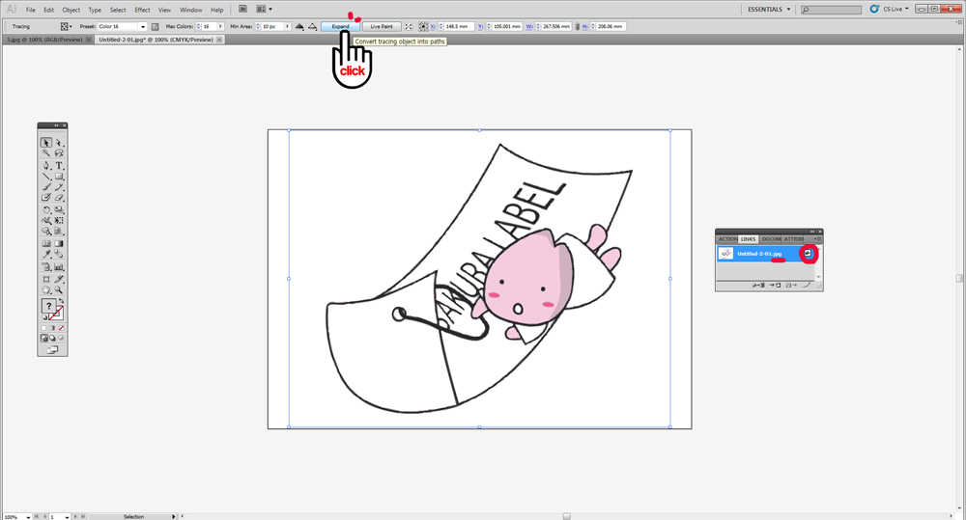966x520 pixels.
Task: Click the Swap Fill and Stroke arrow
Action: (61, 301)
